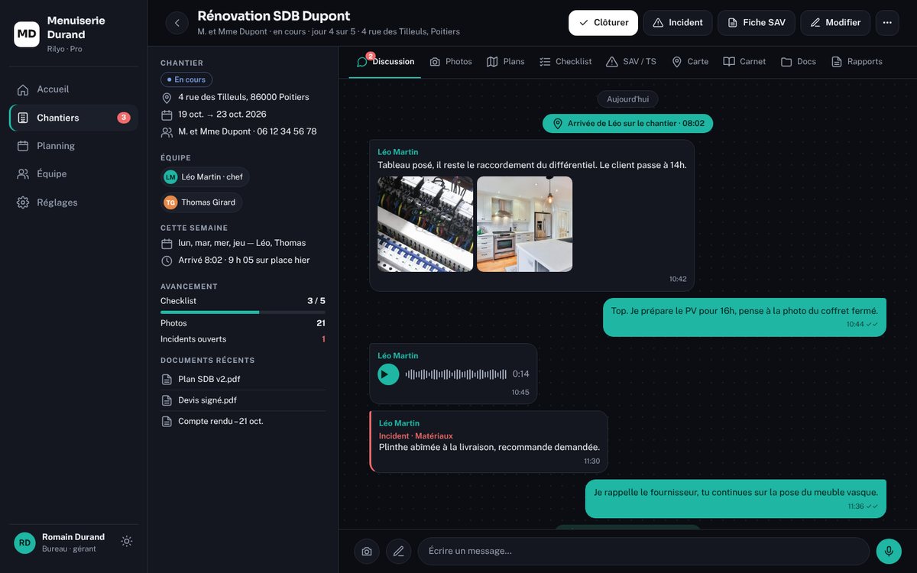Open the Fiche SAV button
The width and height of the screenshot is (917, 573).
point(757,23)
